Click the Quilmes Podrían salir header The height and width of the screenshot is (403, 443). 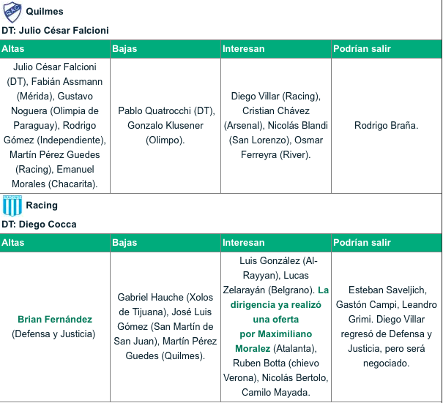point(386,49)
